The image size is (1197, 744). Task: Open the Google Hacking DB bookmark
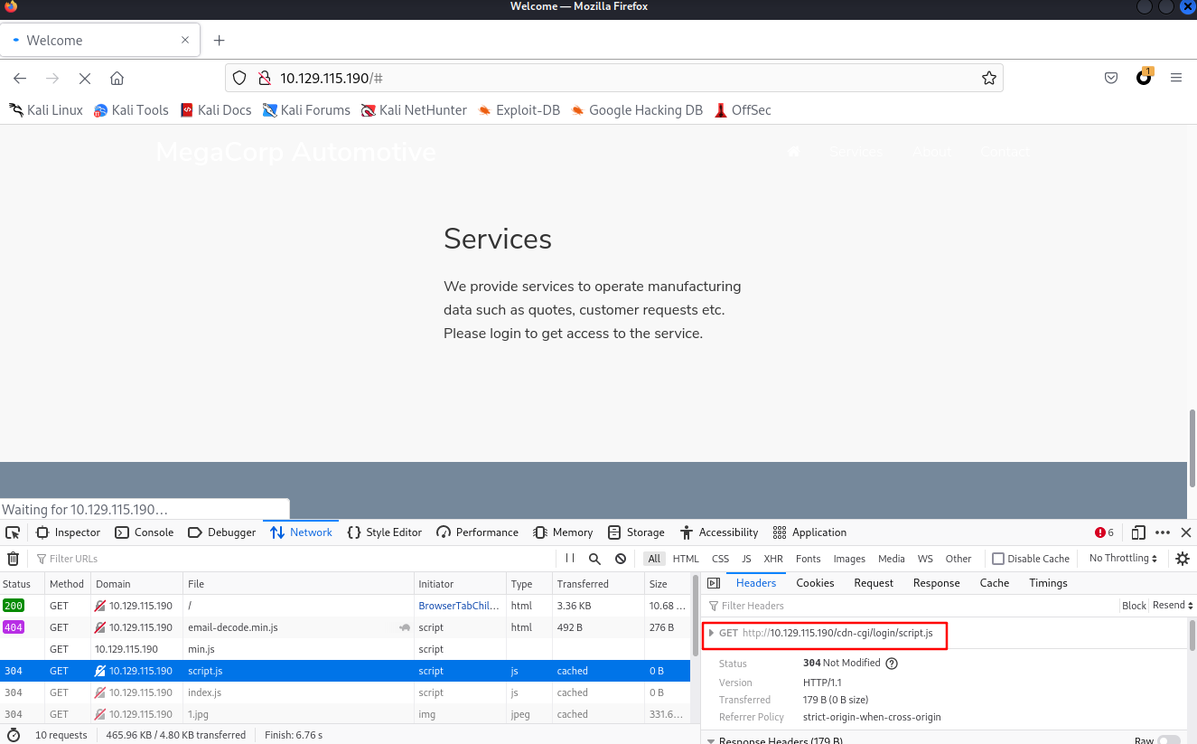(637, 110)
